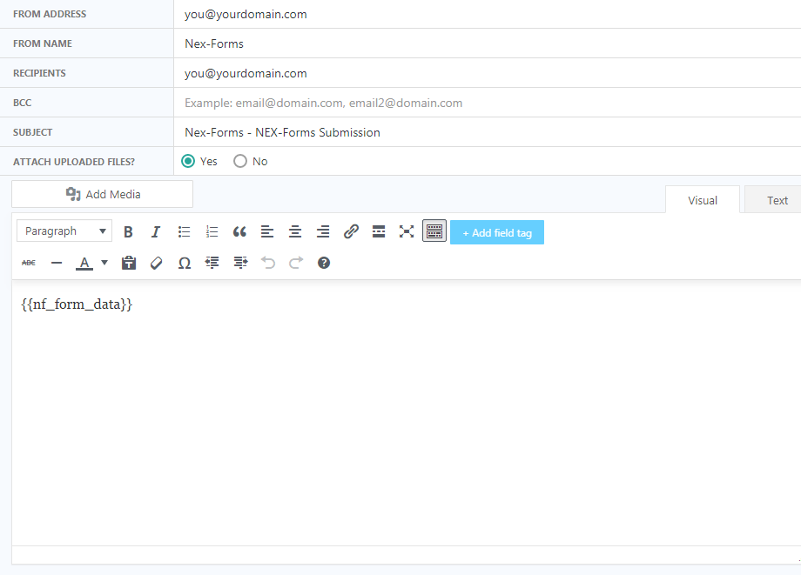This screenshot has height=575, width=801.
Task: Increase paragraph indent
Action: [240, 263]
